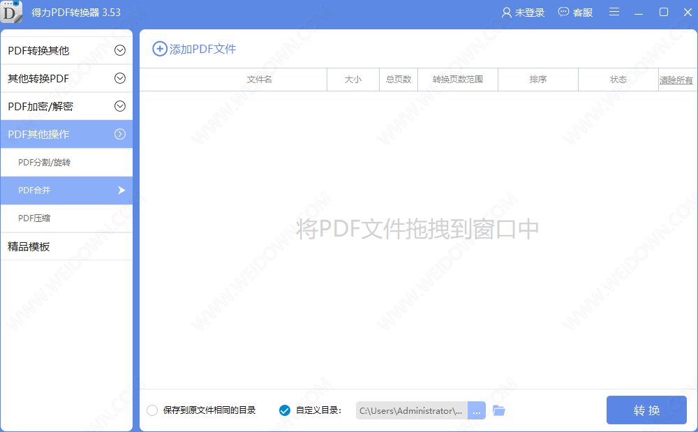This screenshot has height=432, width=698.
Task: Open the 精品模板 menu item
Action: point(67,246)
